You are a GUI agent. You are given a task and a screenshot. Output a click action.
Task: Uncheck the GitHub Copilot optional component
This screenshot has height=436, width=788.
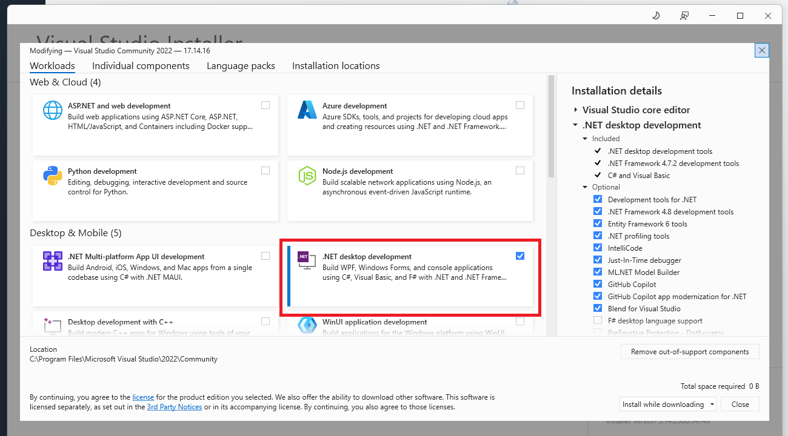(x=598, y=284)
